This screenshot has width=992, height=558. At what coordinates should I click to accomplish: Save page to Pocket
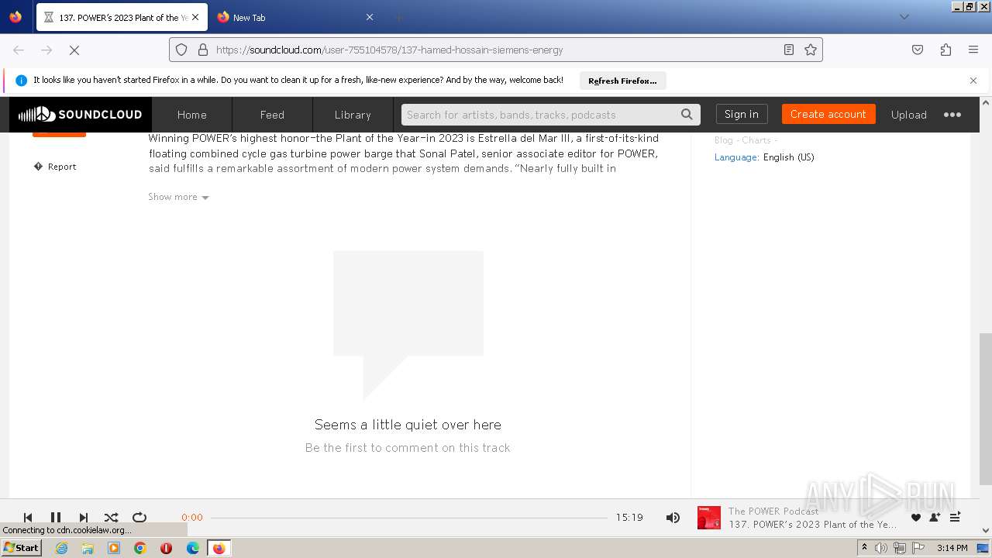[x=918, y=50]
